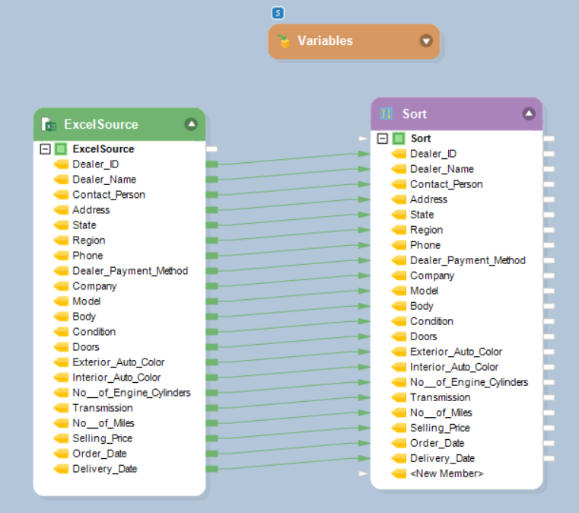Click the Sort root output port

click(549, 139)
